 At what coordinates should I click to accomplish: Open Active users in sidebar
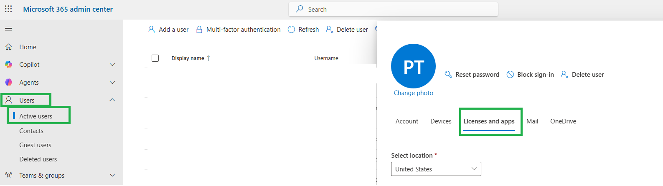click(x=36, y=116)
